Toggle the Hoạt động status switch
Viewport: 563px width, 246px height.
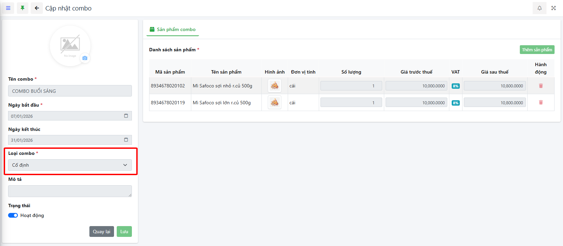tap(13, 215)
